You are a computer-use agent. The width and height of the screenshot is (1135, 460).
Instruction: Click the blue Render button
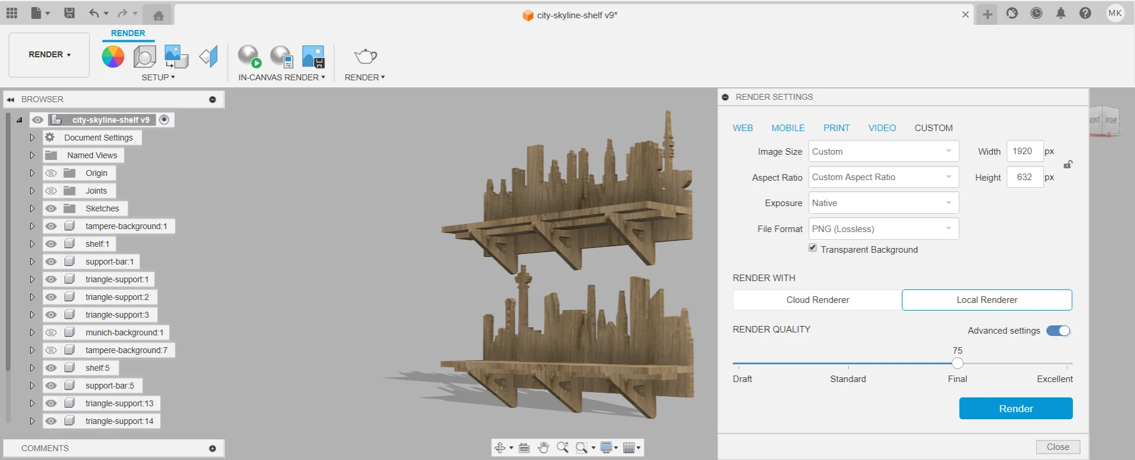coord(1016,409)
